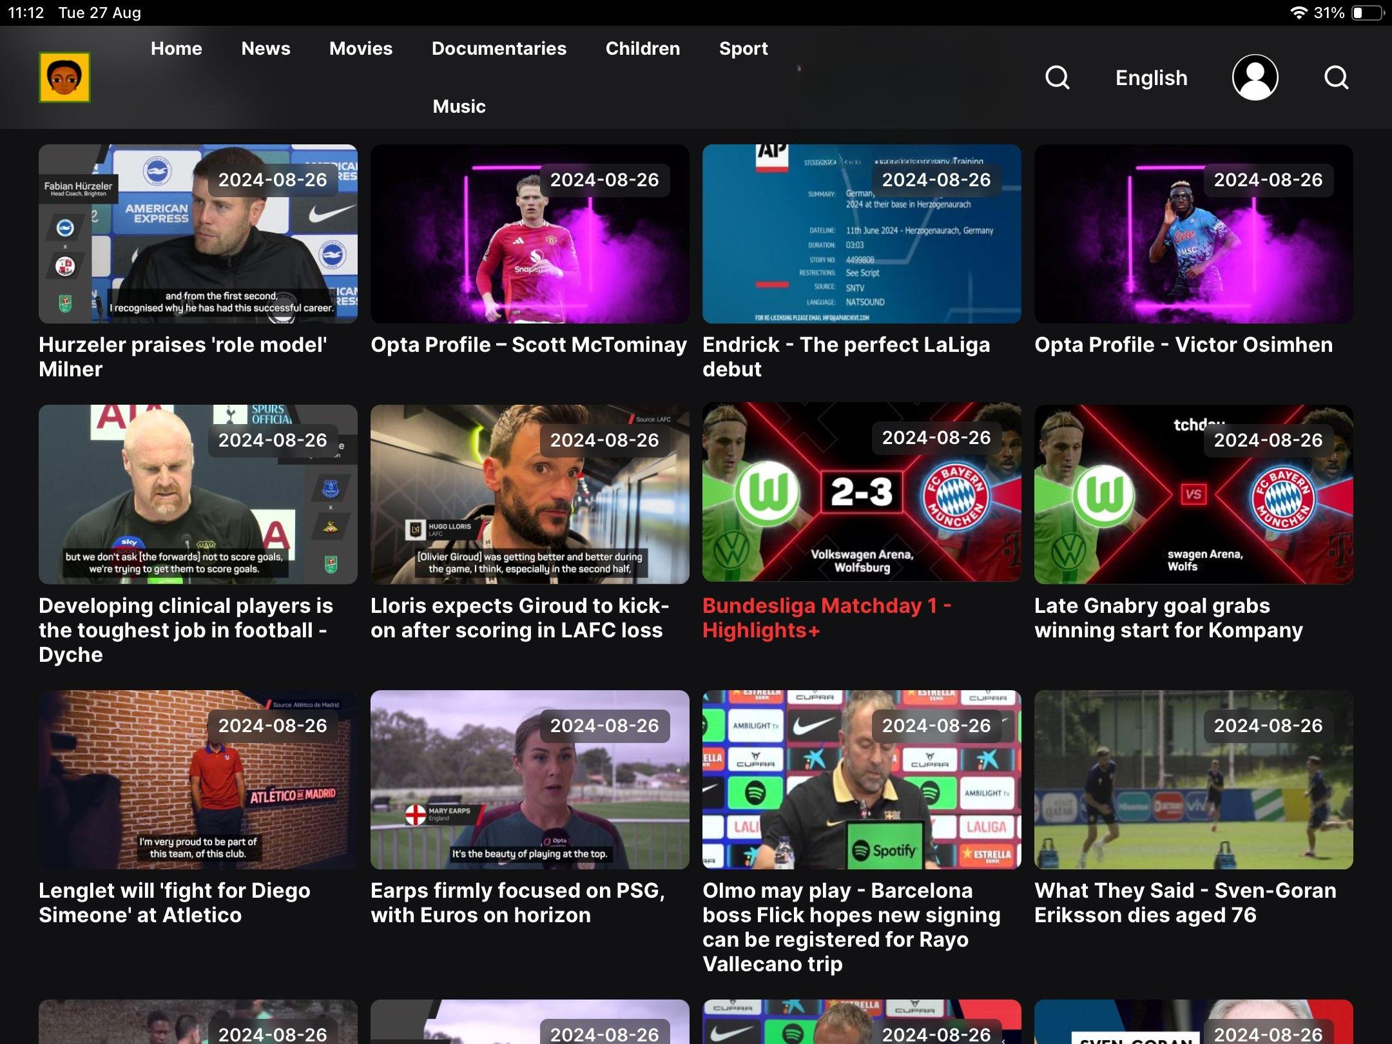1392x1044 pixels.
Task: Tap the Wi-Fi status icon
Action: (x=1299, y=13)
